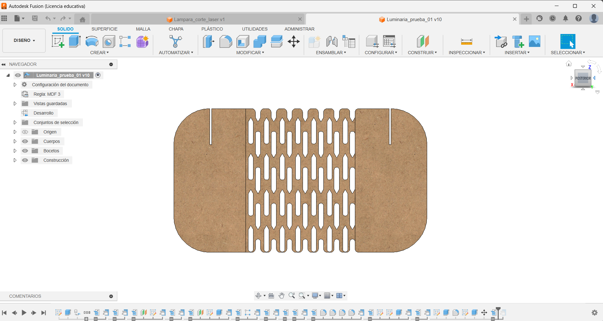Open the DISEÑO workspace dropdown

coord(24,40)
